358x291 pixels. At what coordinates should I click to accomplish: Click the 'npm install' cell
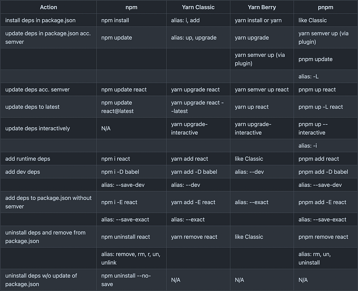pos(131,20)
